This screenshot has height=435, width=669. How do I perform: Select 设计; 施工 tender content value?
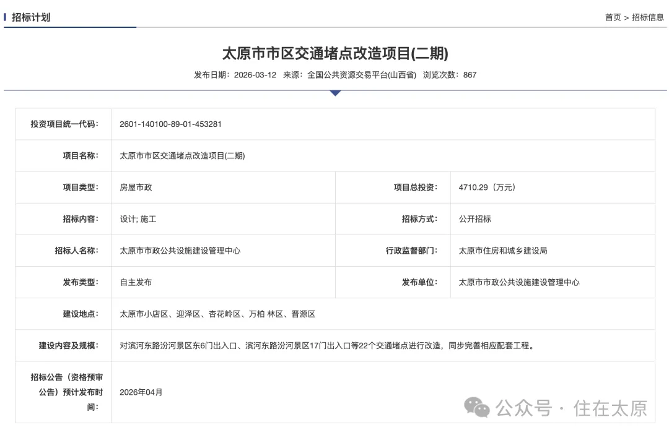138,219
